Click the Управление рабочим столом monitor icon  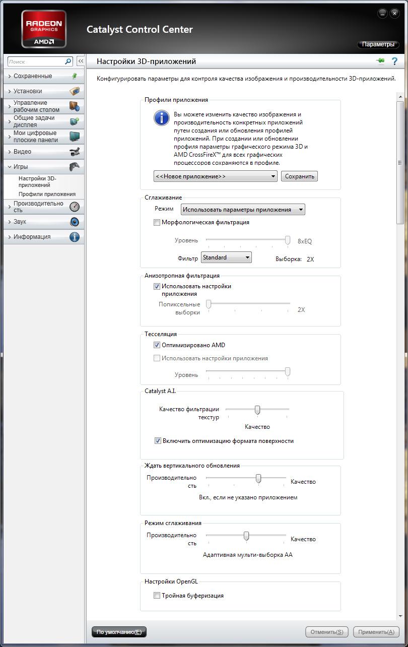pos(75,106)
